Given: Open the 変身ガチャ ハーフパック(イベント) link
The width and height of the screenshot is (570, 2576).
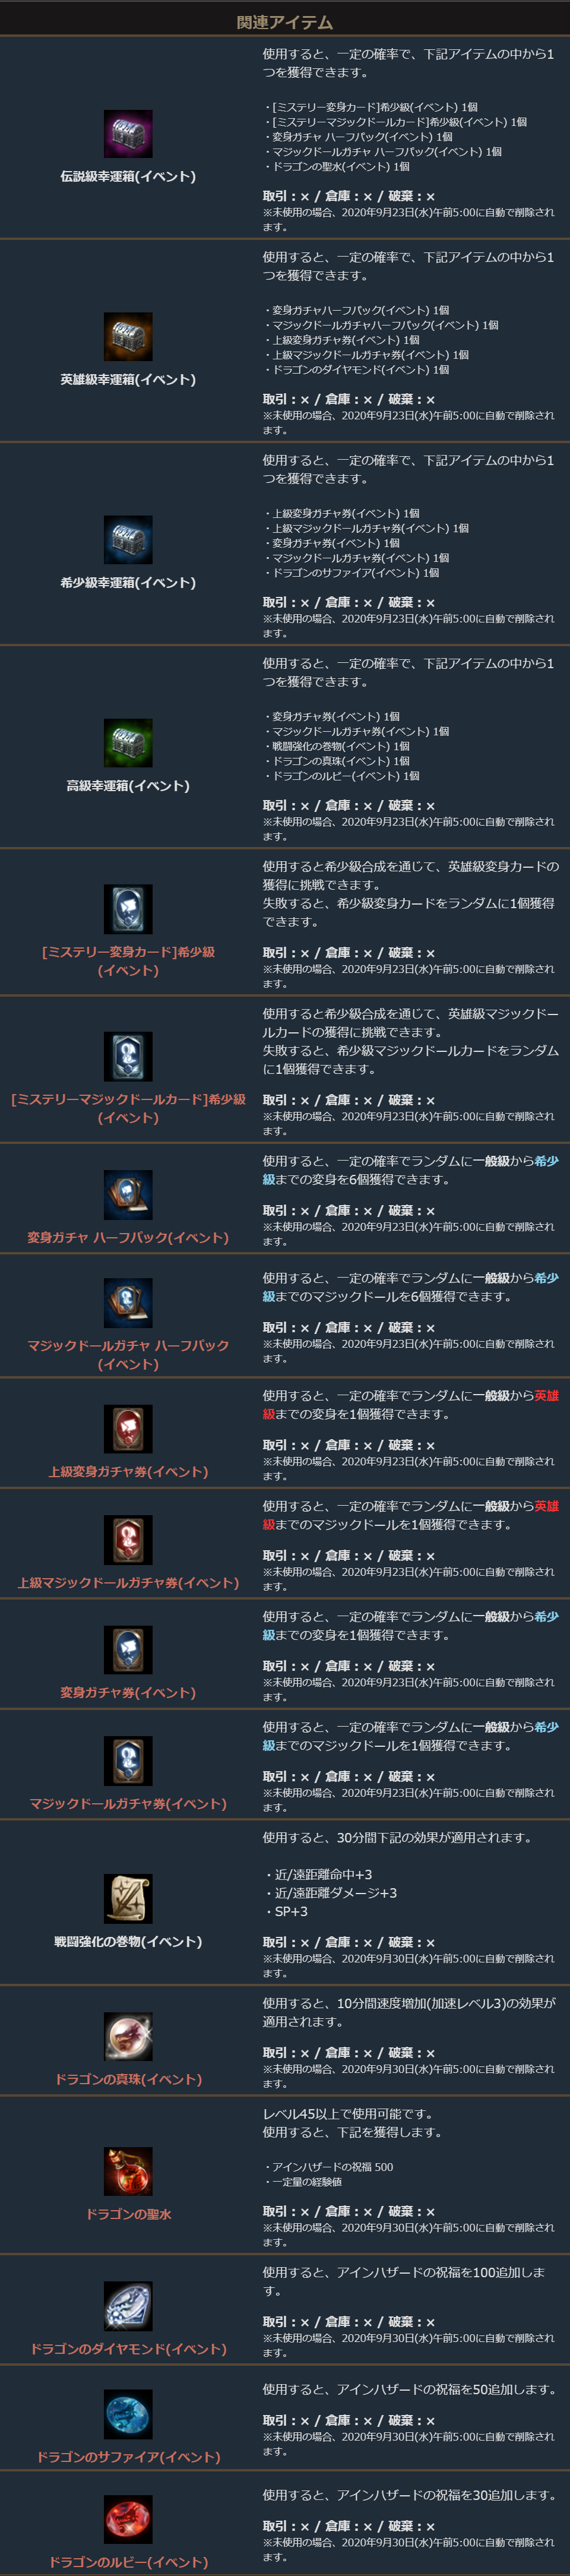Looking at the screenshot, I should pos(128,1238).
